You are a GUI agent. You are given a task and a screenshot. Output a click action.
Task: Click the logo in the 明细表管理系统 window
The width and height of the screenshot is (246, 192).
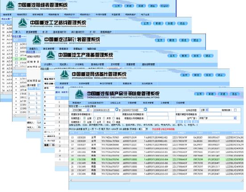(10, 6)
